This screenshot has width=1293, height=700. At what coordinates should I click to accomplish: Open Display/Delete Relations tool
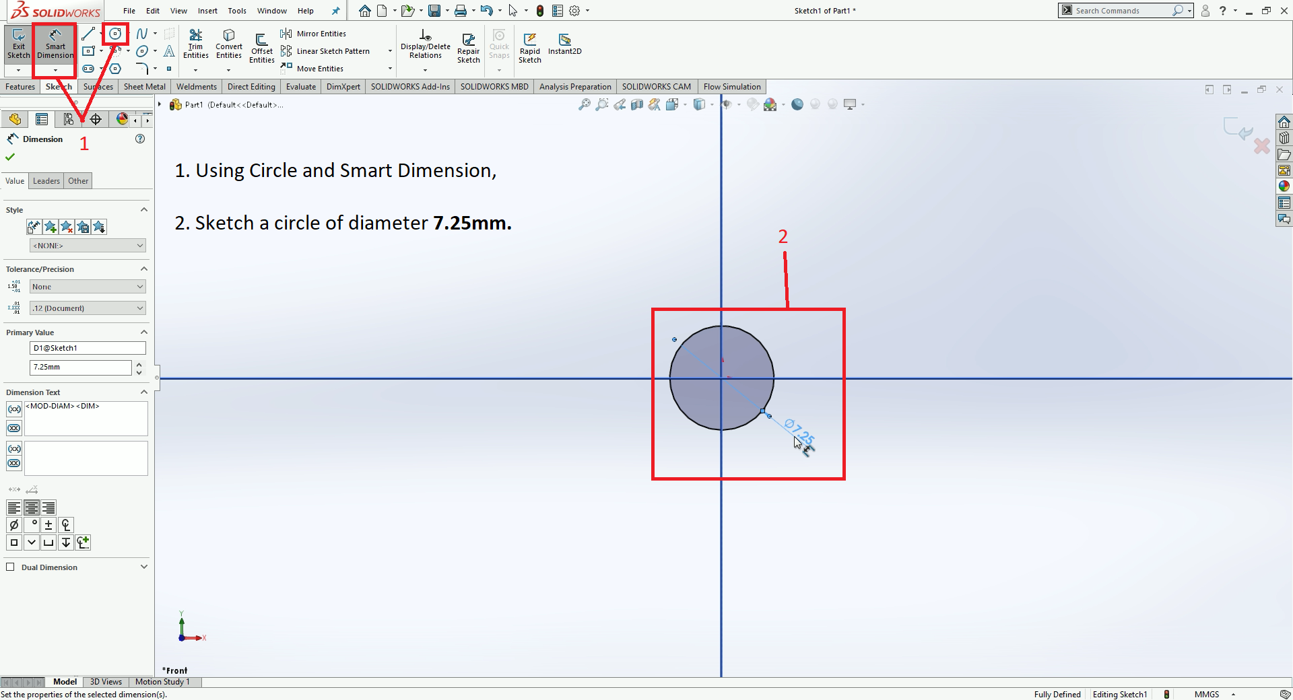(x=426, y=44)
